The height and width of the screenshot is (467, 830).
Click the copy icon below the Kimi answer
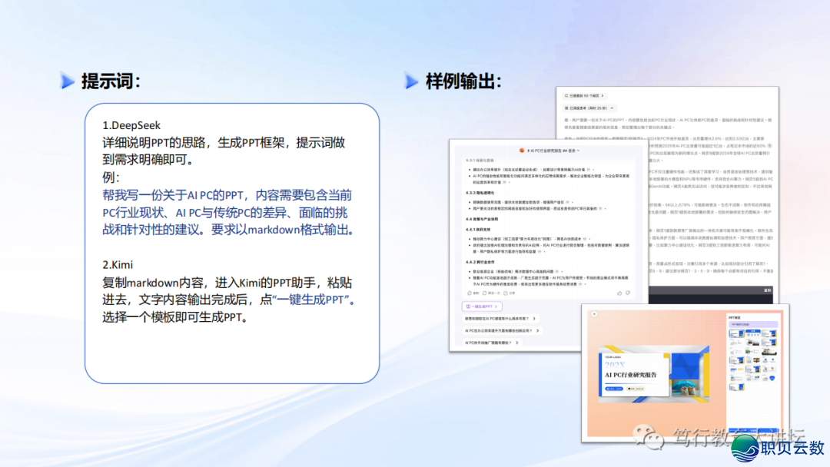point(470,293)
